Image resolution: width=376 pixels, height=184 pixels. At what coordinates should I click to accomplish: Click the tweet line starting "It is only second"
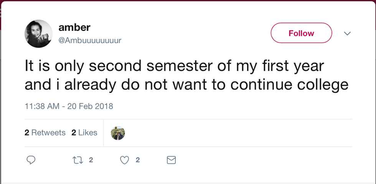point(174,66)
